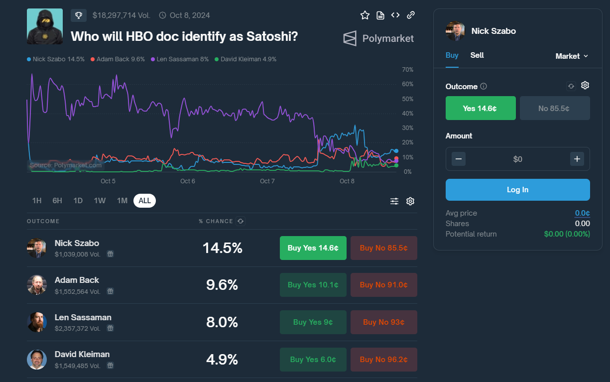Click Adam Back's avatar

coord(37,285)
